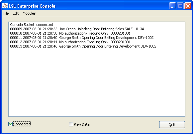Click the Connected checkbox label text

[x=22, y=124]
